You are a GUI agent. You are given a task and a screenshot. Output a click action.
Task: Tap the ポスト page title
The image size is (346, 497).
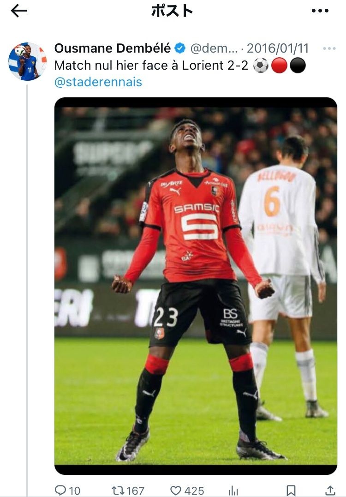pyautogui.click(x=173, y=11)
